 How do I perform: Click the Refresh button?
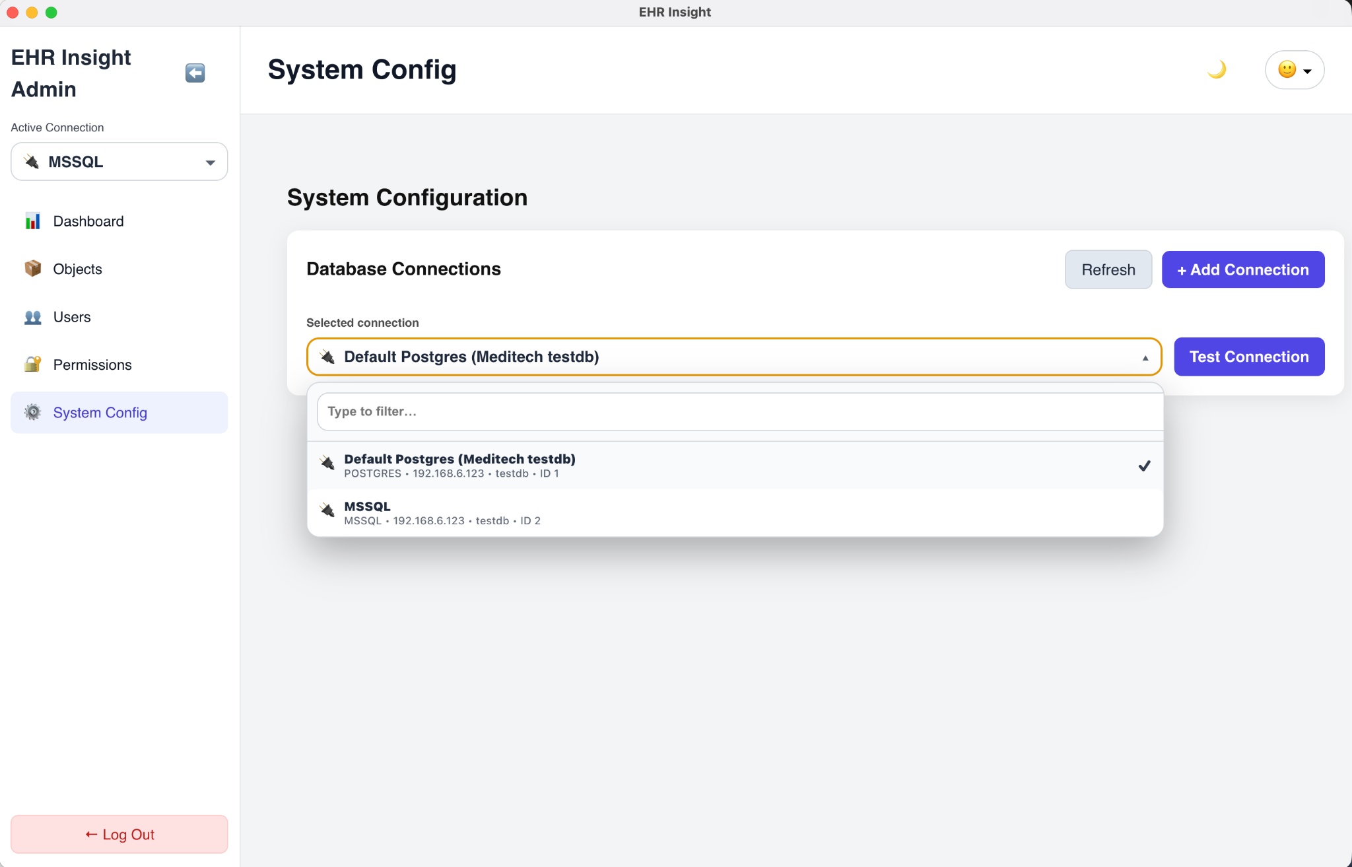[x=1108, y=269]
